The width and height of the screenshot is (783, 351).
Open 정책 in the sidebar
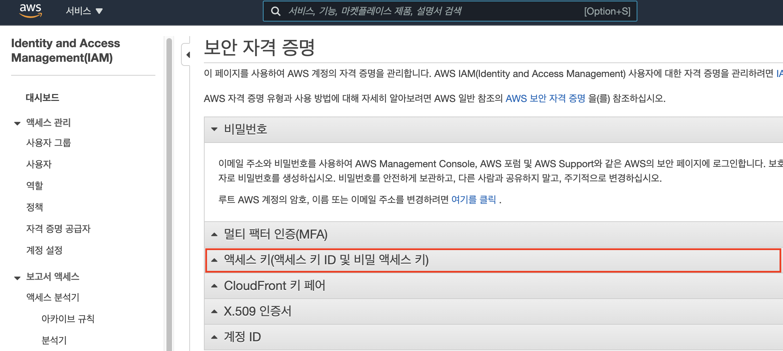(35, 207)
